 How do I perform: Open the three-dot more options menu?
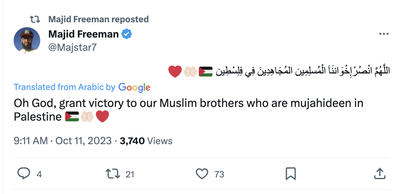click(384, 34)
